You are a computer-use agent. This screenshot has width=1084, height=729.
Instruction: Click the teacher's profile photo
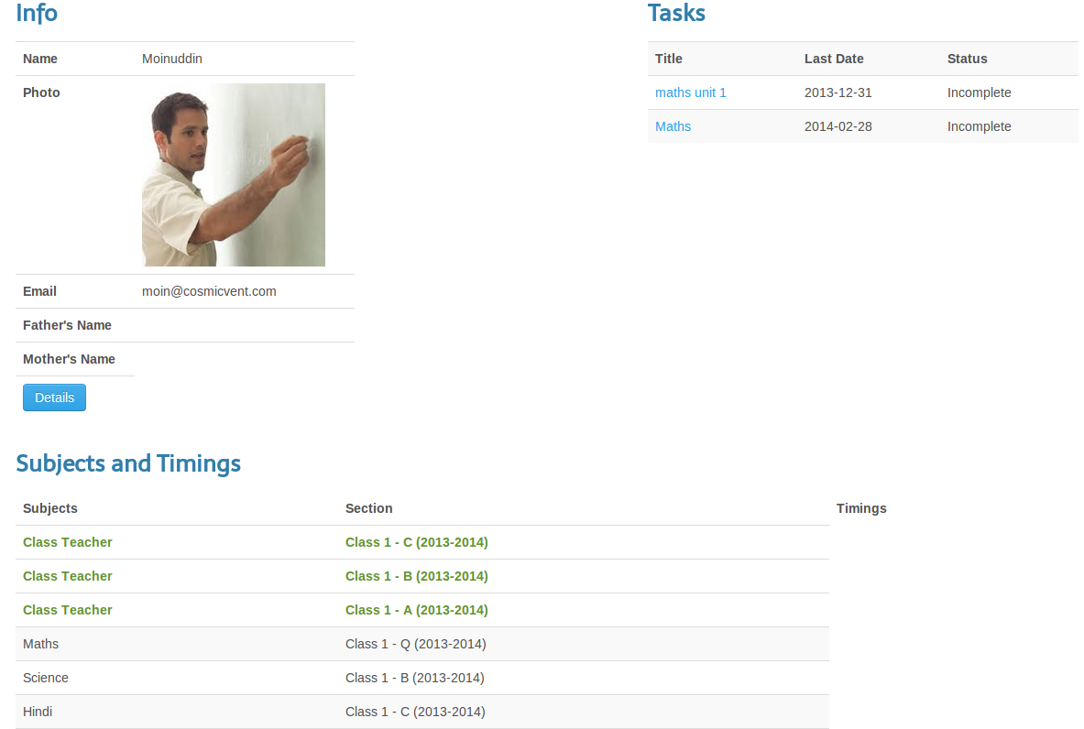coord(234,175)
